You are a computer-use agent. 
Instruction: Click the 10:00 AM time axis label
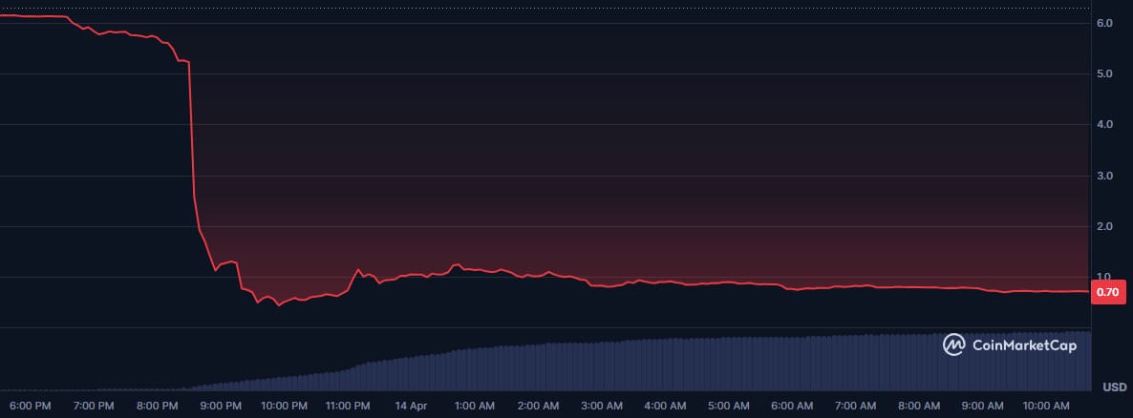[x=1046, y=406]
